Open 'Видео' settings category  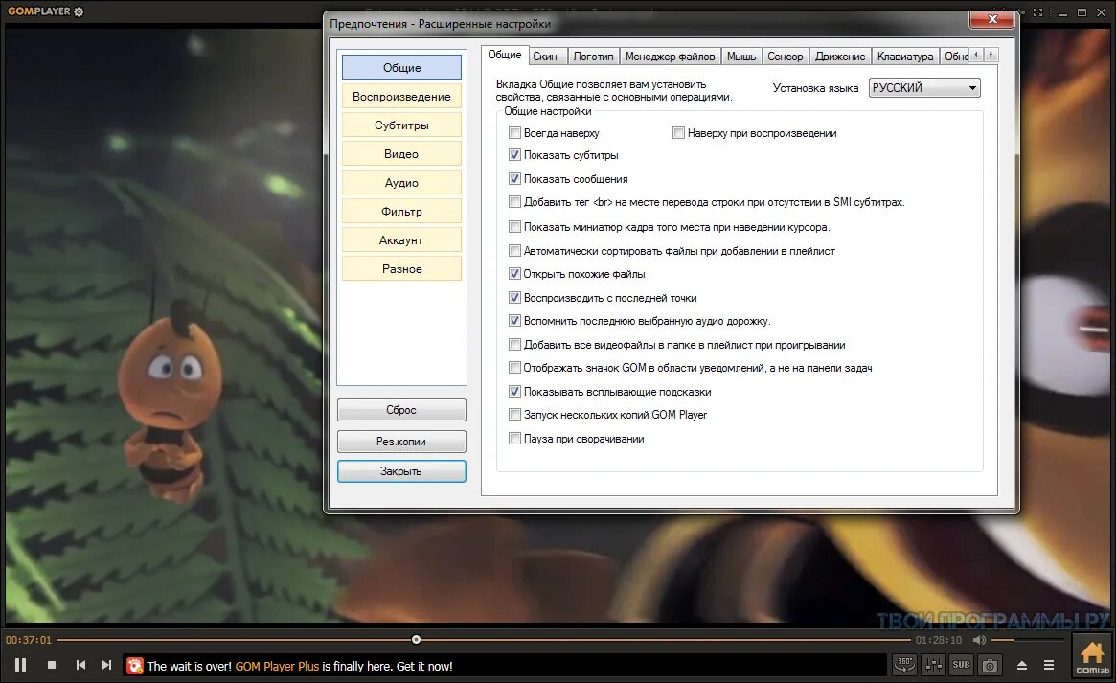401,153
